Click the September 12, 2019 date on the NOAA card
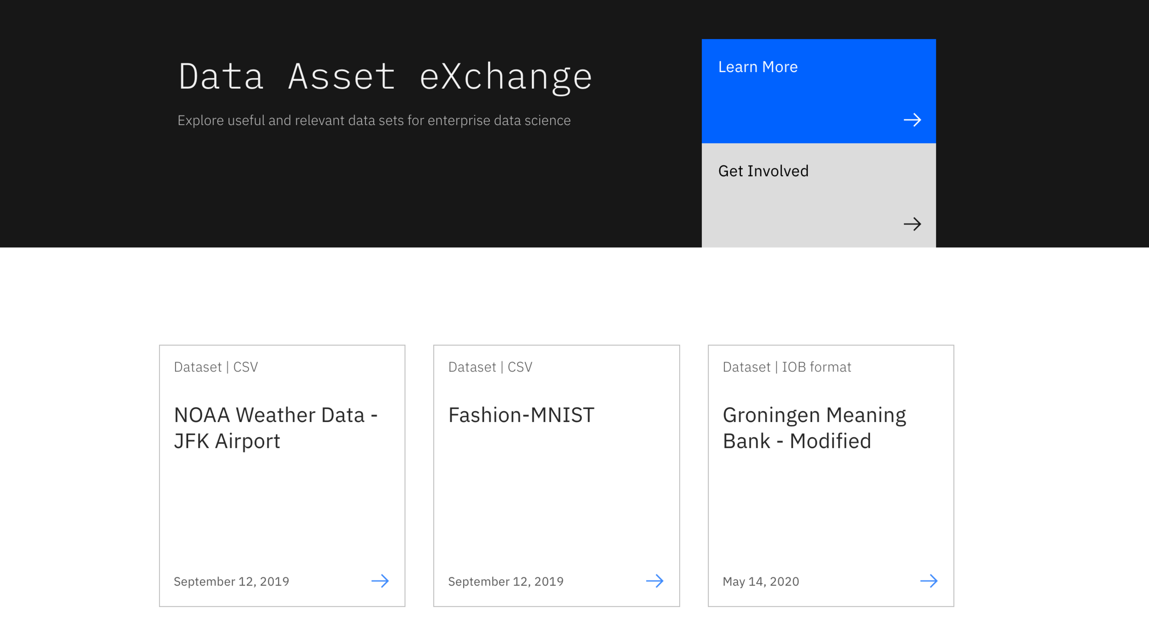The image size is (1149, 620). pos(231,581)
